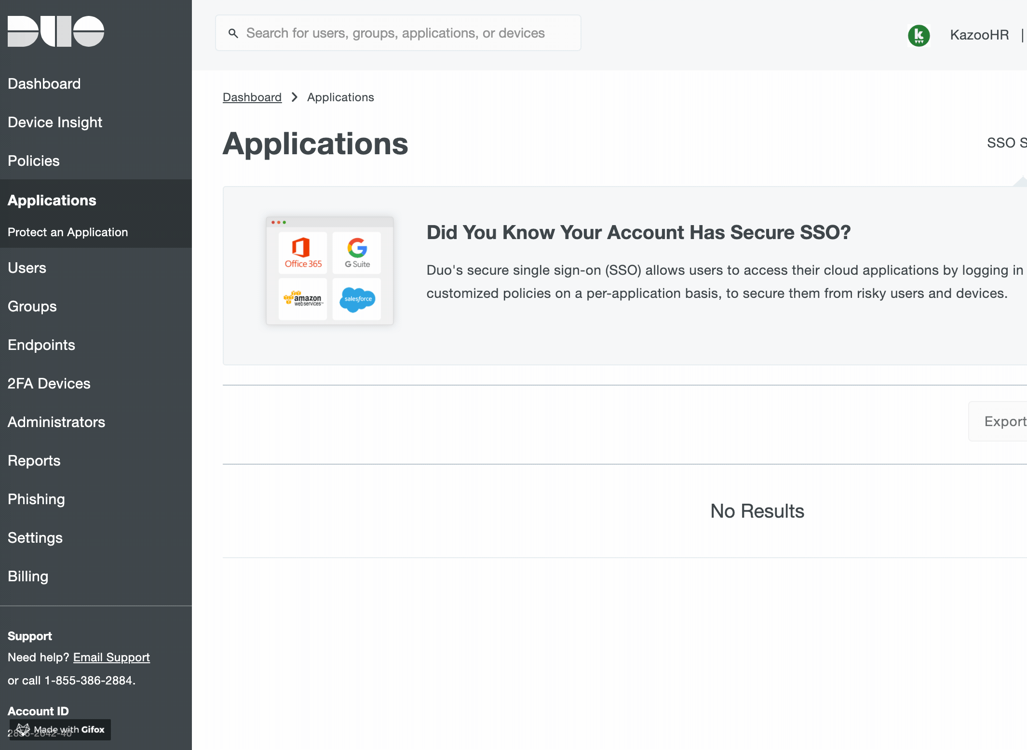View Reports in the sidebar
This screenshot has width=1027, height=750.
click(34, 461)
